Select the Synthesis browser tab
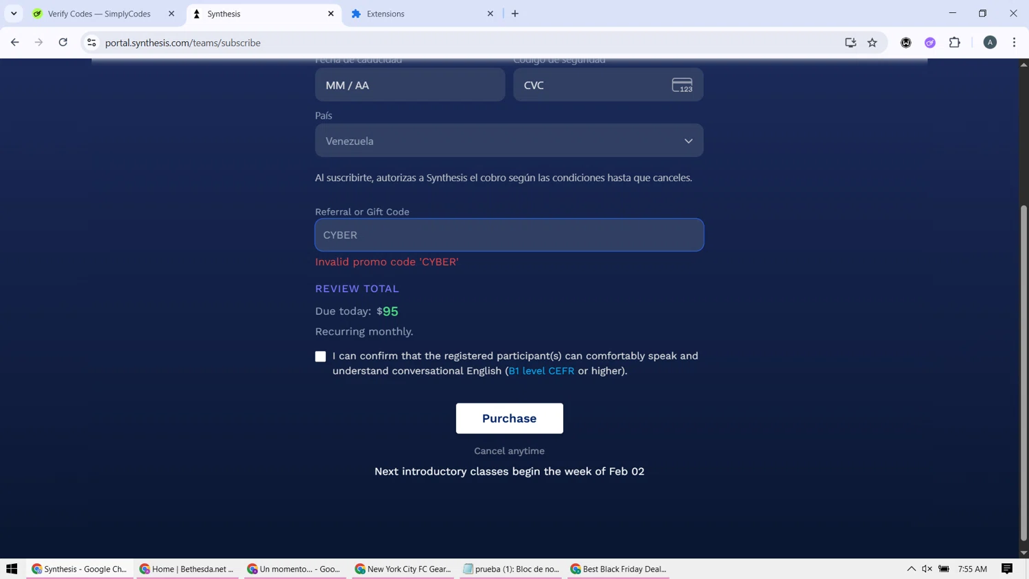Screen dimensions: 1029x579 (x=224, y=14)
